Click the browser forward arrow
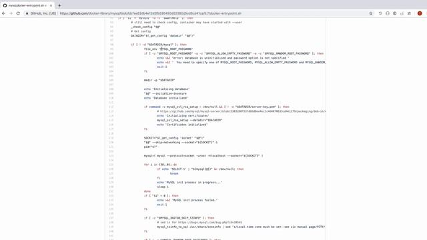 pyautogui.click(x=11, y=13)
